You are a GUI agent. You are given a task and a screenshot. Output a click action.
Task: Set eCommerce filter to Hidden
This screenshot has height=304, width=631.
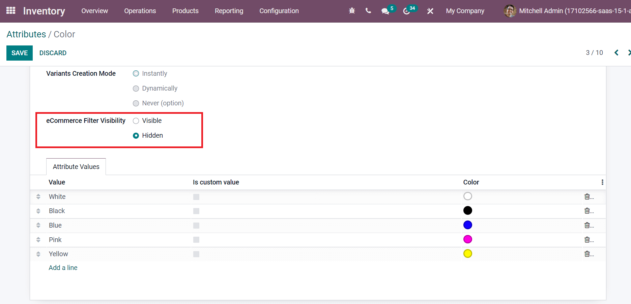[x=136, y=136]
